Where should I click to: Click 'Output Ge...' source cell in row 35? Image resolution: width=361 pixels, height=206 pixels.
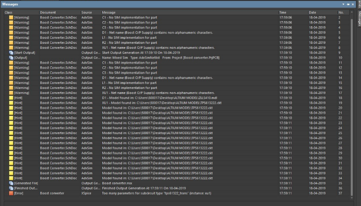pos(91,183)
